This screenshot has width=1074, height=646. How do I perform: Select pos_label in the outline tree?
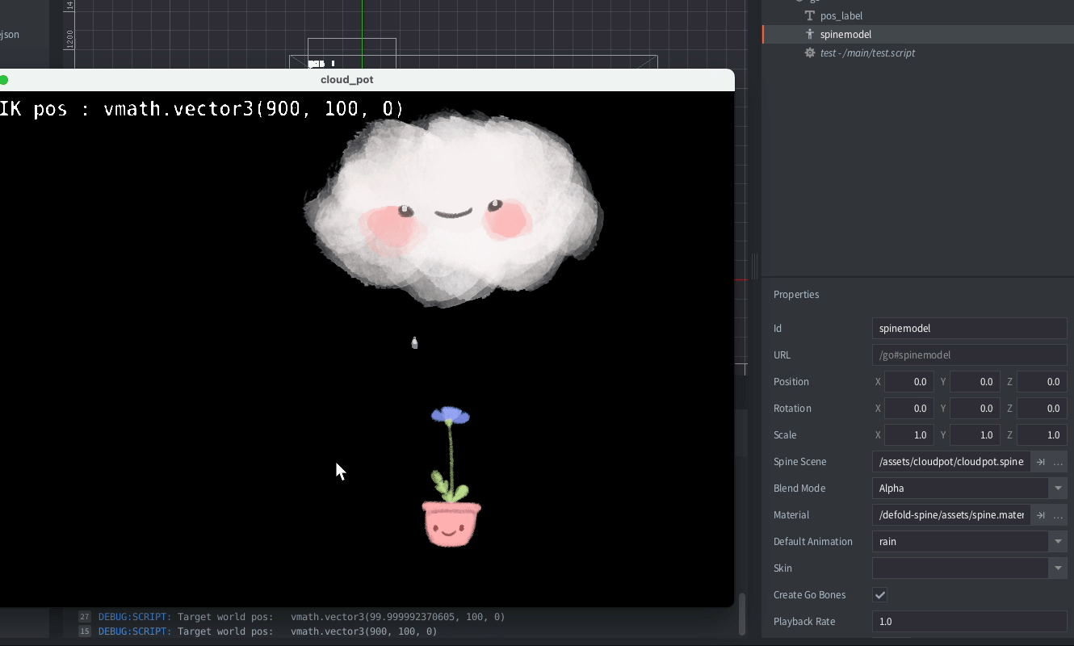pos(841,16)
